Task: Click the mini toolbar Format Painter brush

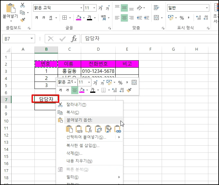Action: 129,90
